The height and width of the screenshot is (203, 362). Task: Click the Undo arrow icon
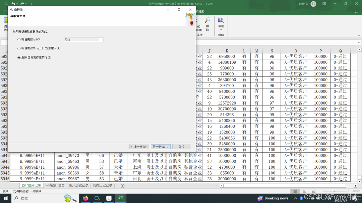coord(13,4)
